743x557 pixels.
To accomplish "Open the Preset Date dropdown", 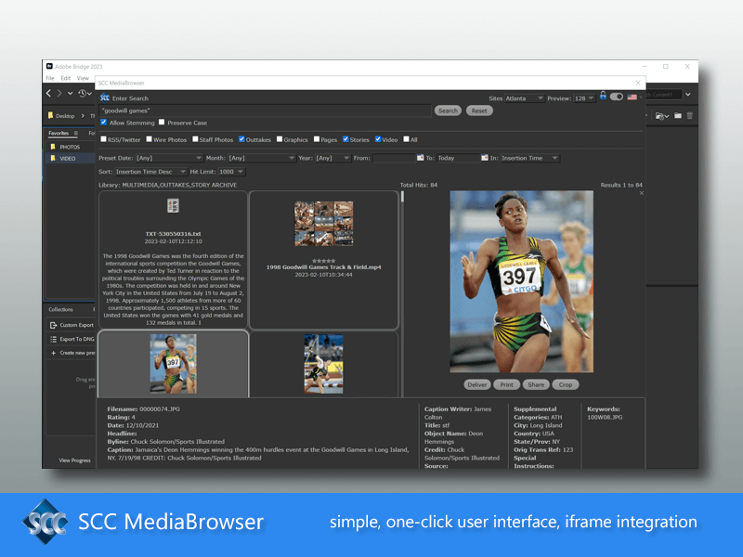I will [x=169, y=158].
